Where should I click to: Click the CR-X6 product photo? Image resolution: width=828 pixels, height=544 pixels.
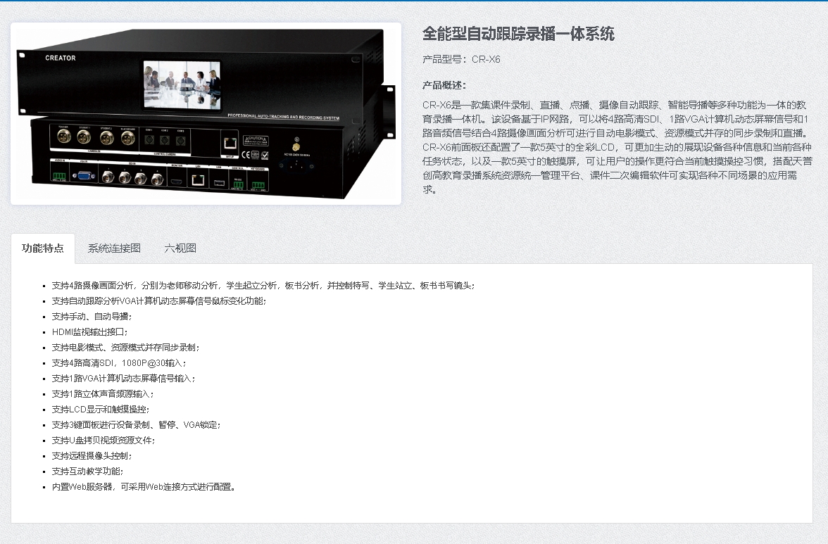point(206,113)
